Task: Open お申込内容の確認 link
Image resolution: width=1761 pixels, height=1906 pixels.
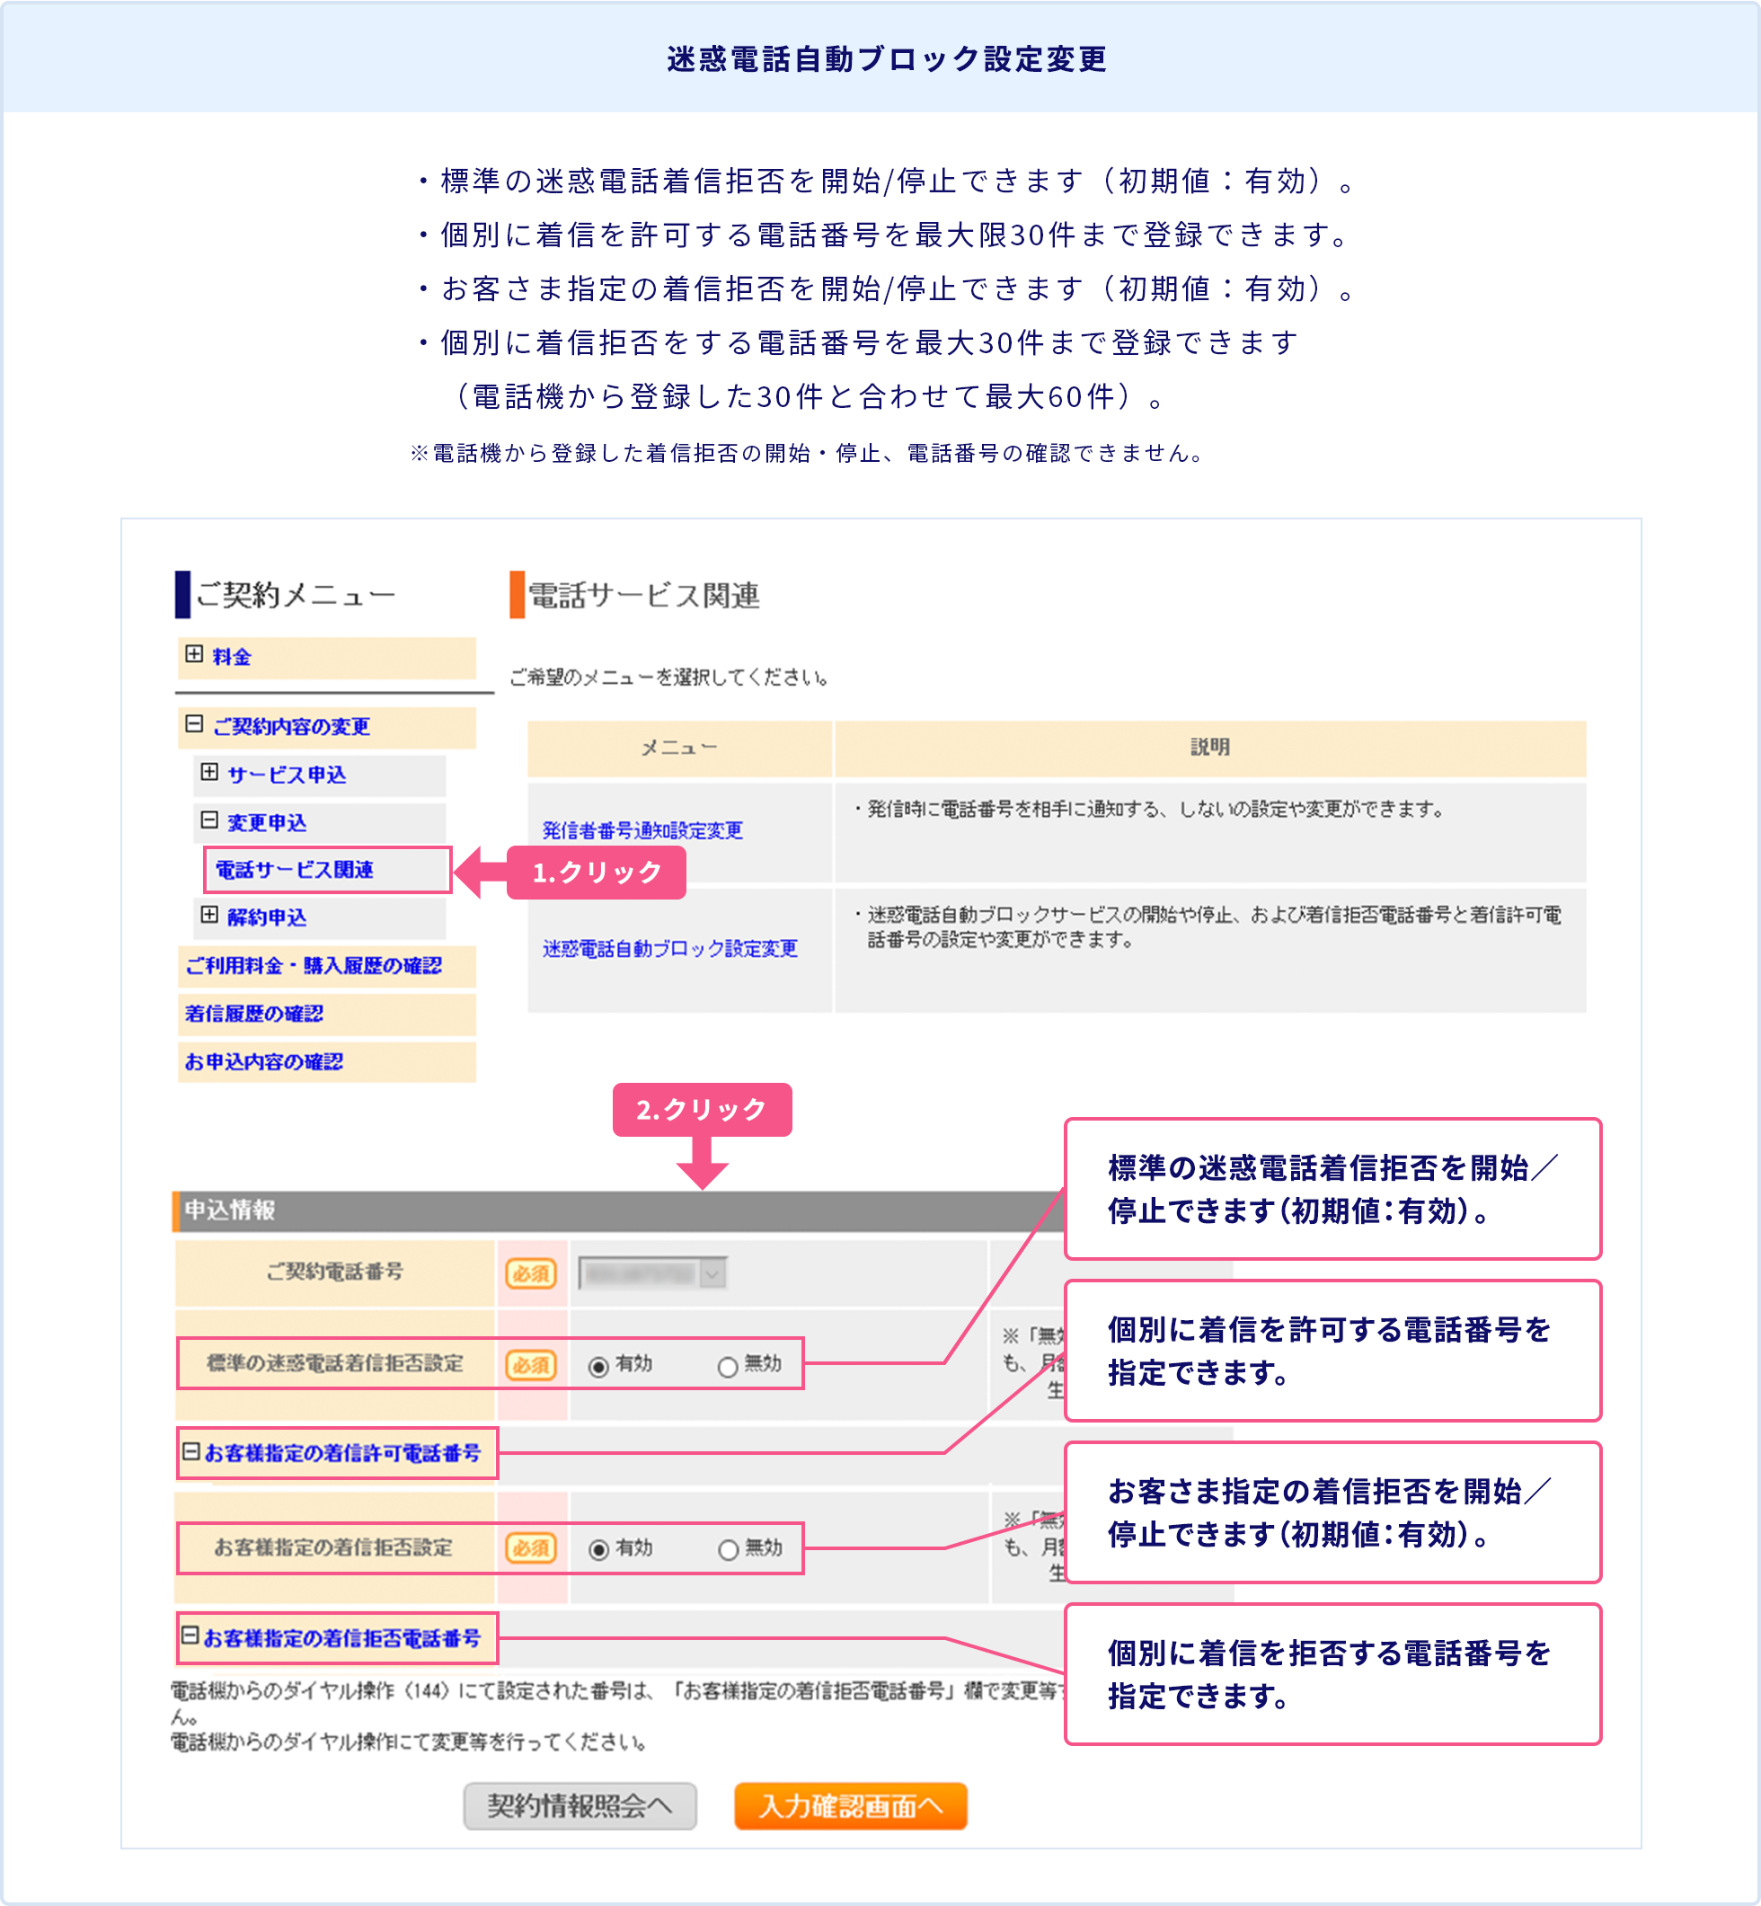Action: (x=264, y=1060)
